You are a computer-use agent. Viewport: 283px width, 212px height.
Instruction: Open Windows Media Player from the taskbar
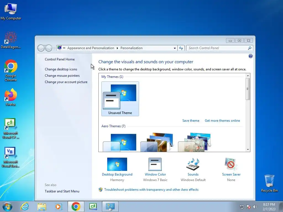click(x=59, y=206)
